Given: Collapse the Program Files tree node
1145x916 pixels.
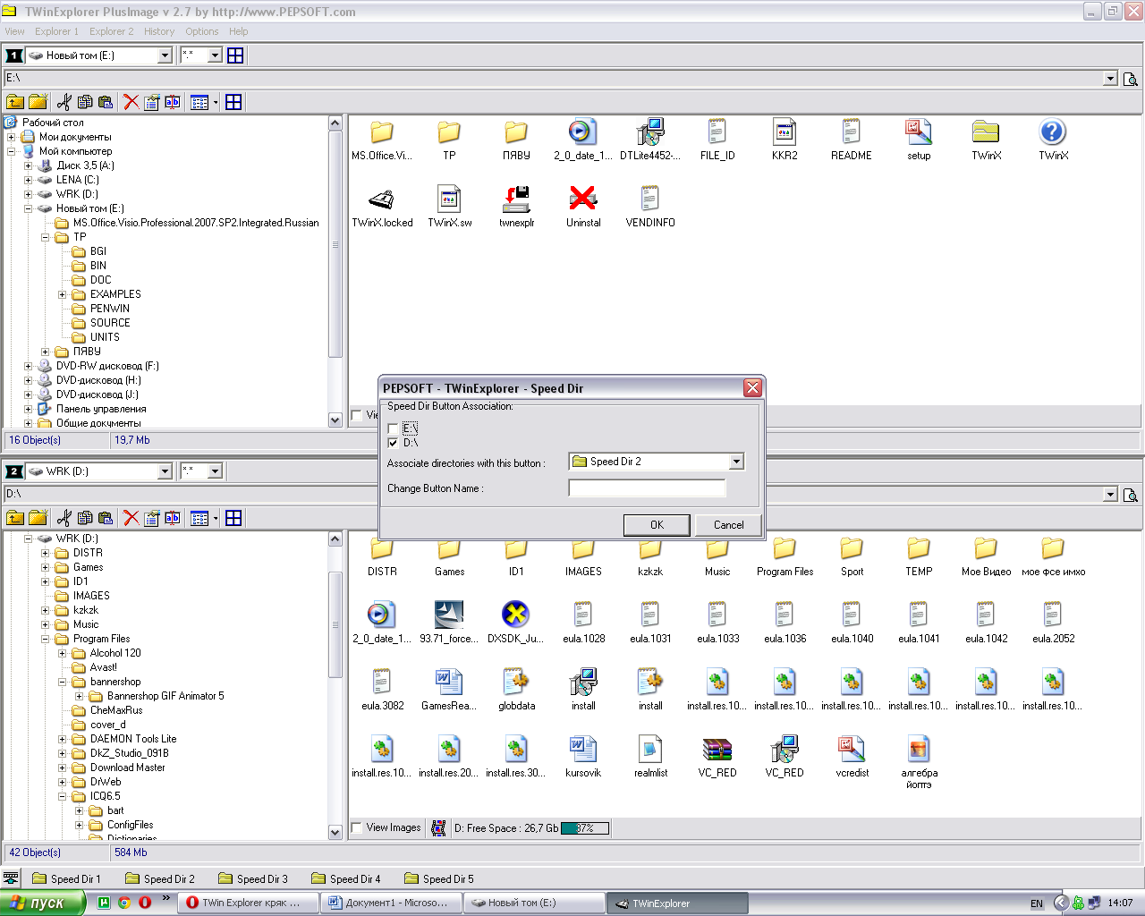Looking at the screenshot, I should click(46, 639).
